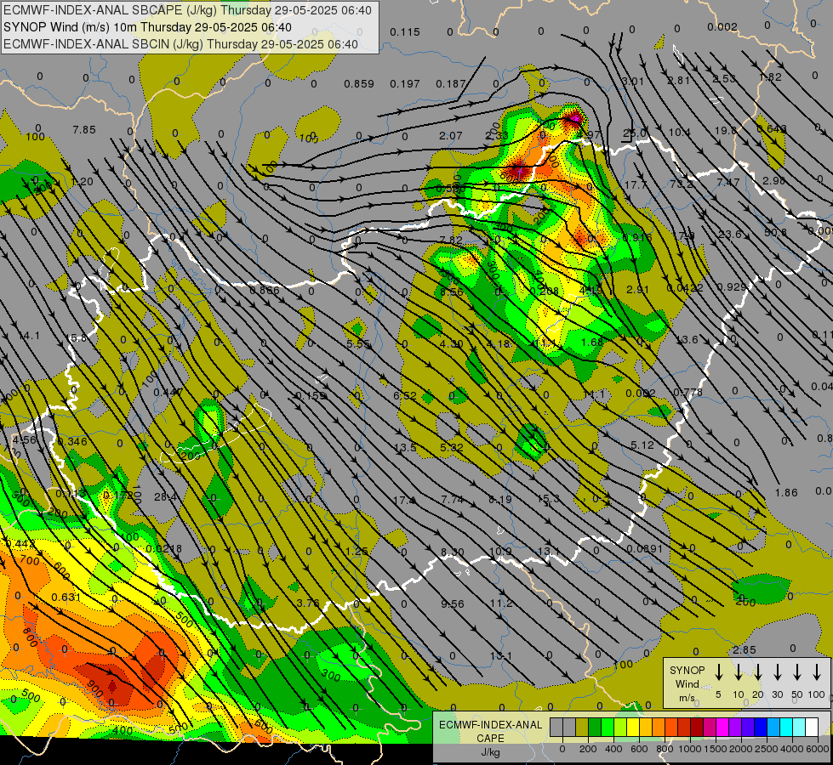Image resolution: width=833 pixels, height=765 pixels.
Task: Click the map value '0.0891'
Action: pyautogui.click(x=644, y=548)
